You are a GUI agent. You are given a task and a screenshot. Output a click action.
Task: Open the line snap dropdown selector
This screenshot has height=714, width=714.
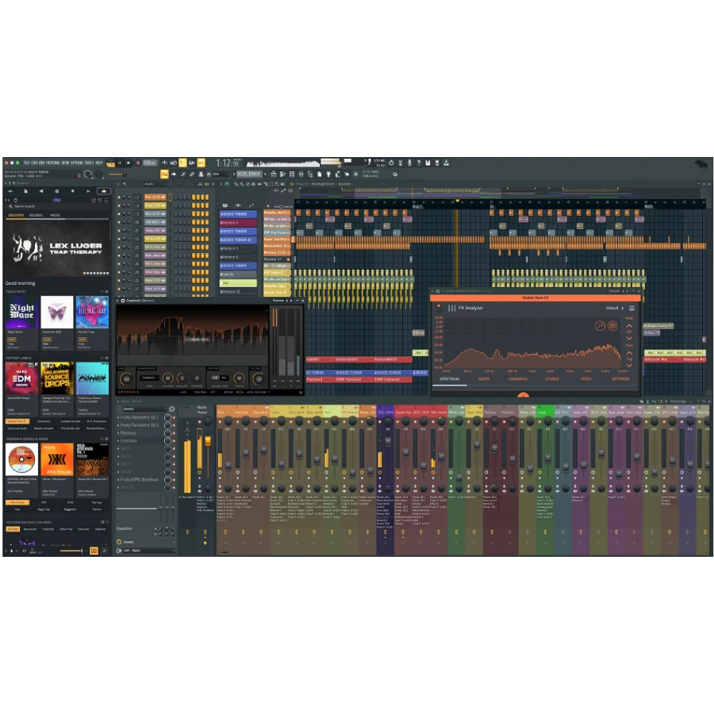220,174
